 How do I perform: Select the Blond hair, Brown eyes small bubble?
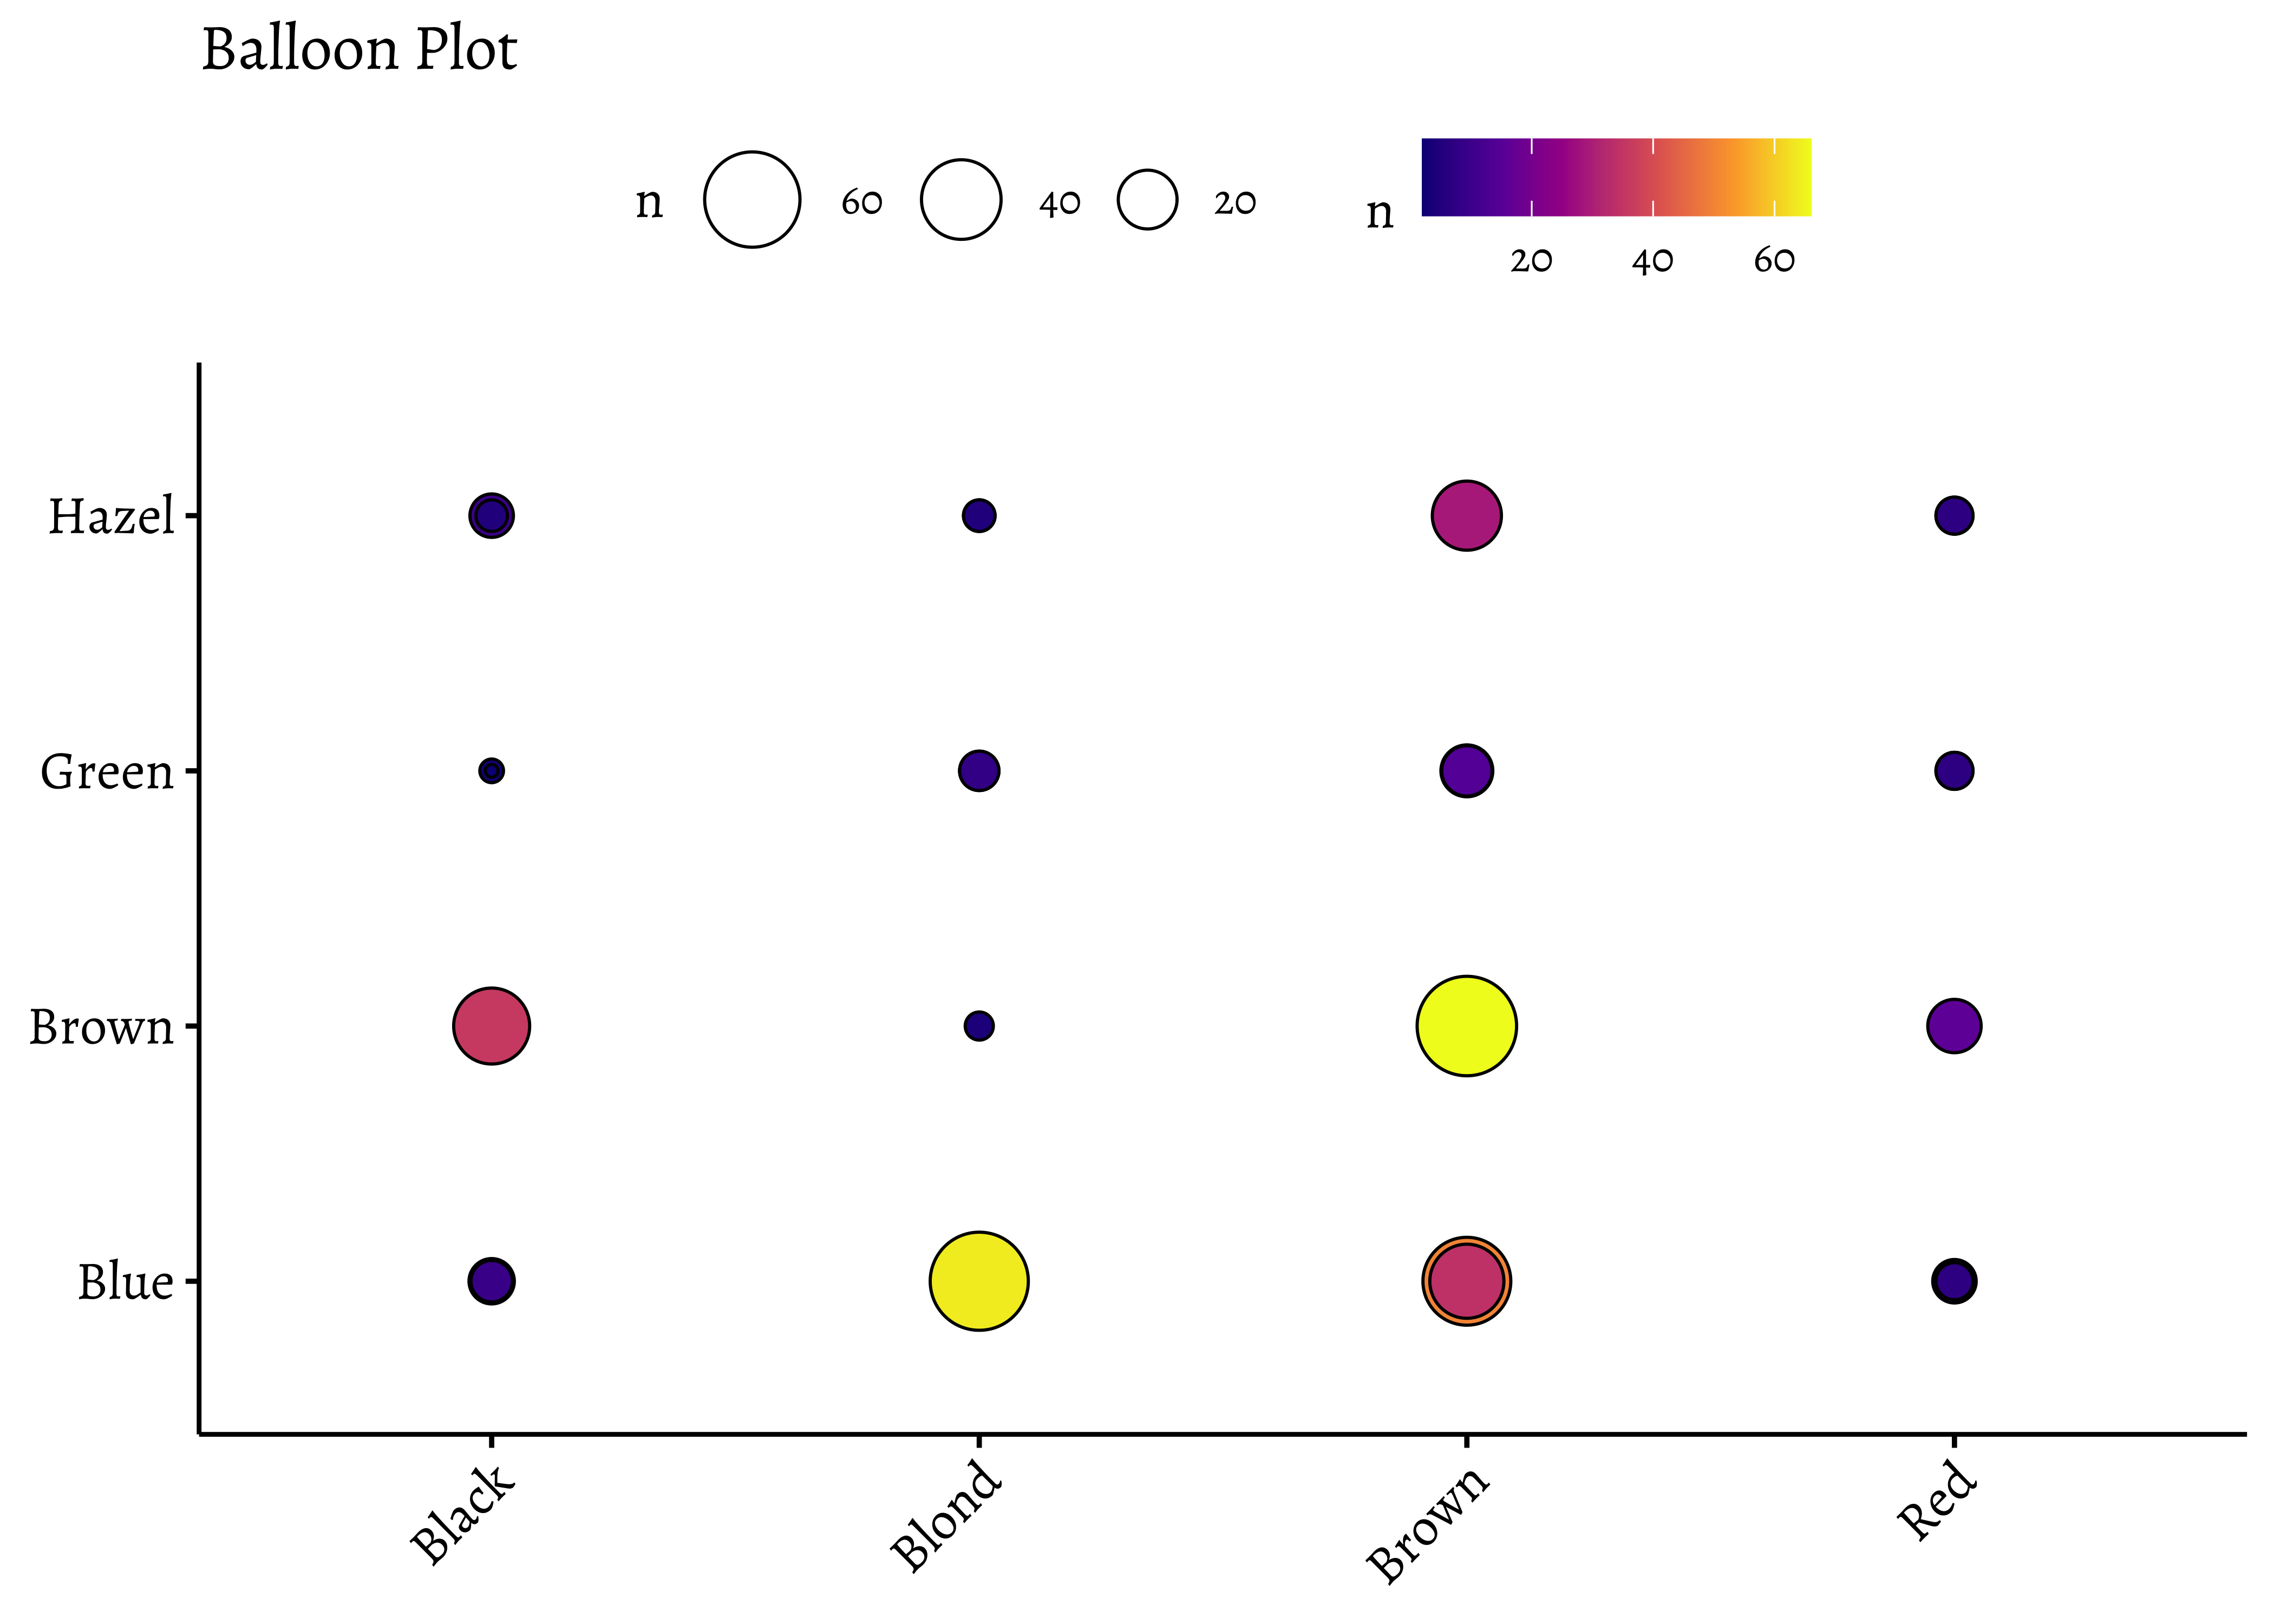[979, 1026]
